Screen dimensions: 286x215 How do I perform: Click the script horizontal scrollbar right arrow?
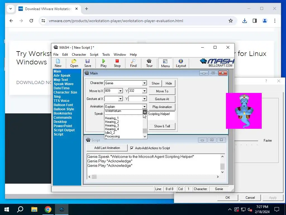pos(218,177)
